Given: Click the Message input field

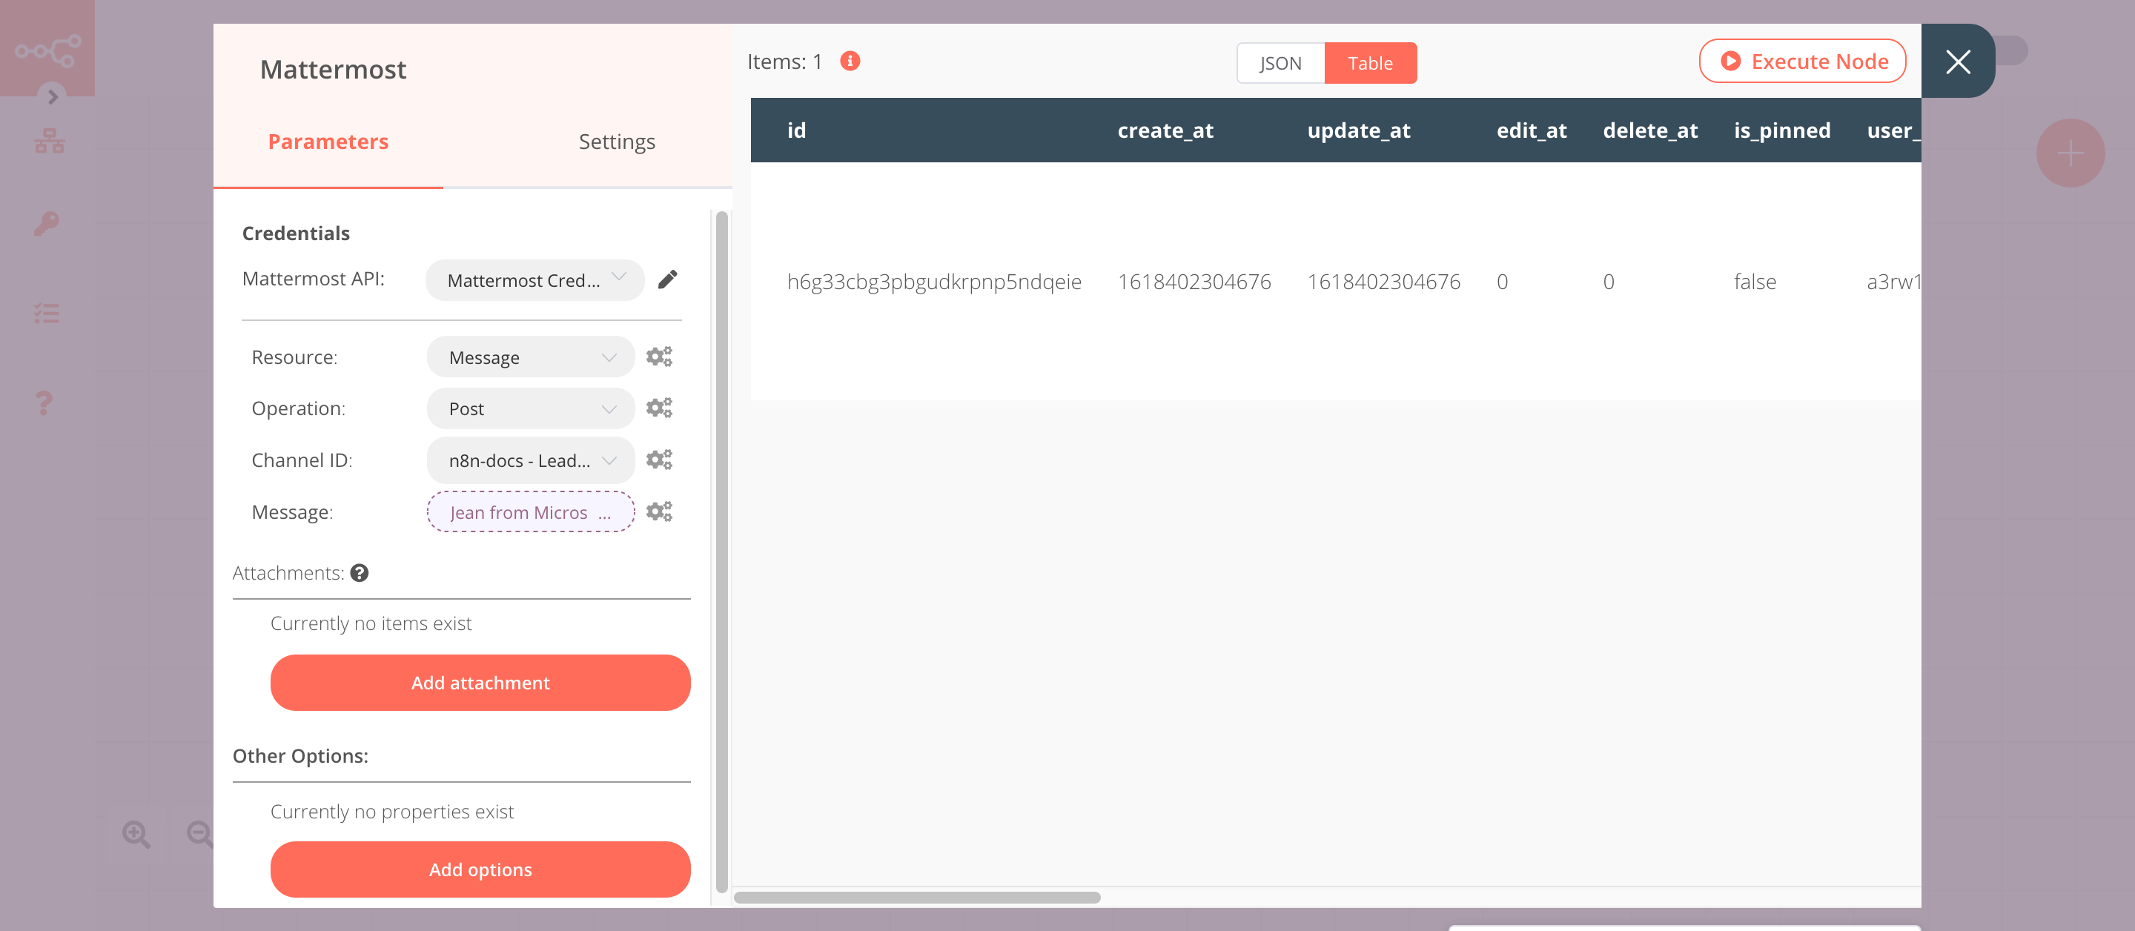Looking at the screenshot, I should tap(529, 511).
